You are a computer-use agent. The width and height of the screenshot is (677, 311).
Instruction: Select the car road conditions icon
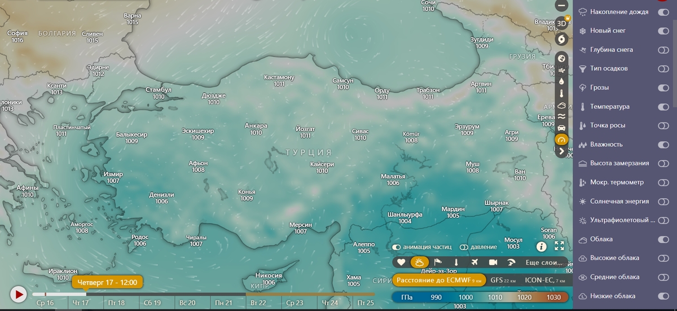[561, 128]
